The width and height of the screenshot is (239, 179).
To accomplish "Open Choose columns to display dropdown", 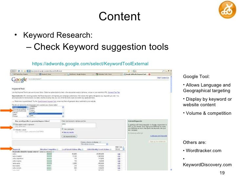I will pos(94,144).
